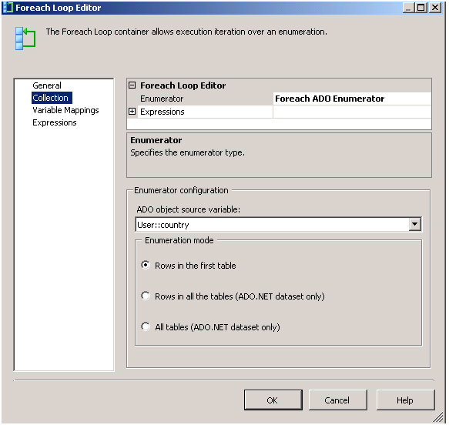Click the Foreach Loop container icon
The width and height of the screenshot is (449, 425).
(x=25, y=38)
